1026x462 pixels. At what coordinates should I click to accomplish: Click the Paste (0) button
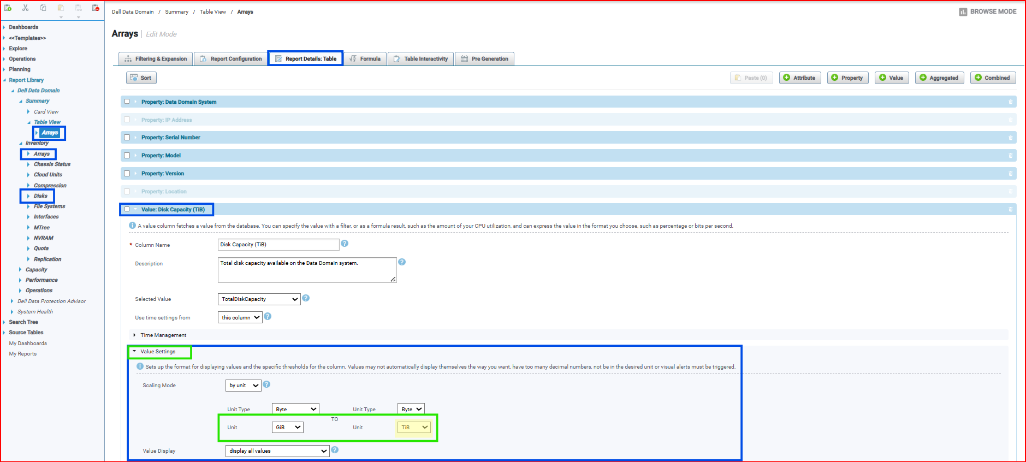click(751, 78)
